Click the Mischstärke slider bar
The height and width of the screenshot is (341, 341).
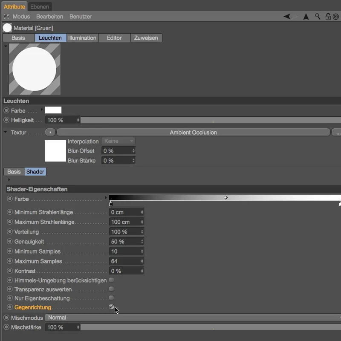[211, 327]
